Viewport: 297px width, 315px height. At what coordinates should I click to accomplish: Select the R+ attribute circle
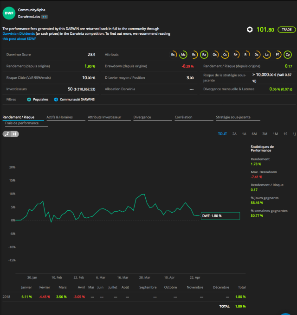click(x=235, y=55)
